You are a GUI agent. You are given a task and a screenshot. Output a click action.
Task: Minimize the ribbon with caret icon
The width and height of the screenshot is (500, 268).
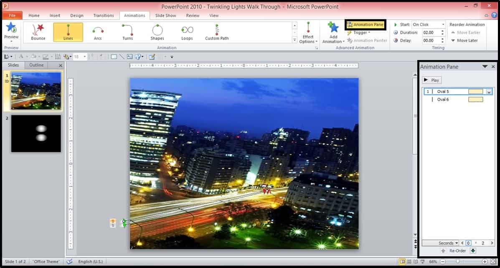(486, 15)
